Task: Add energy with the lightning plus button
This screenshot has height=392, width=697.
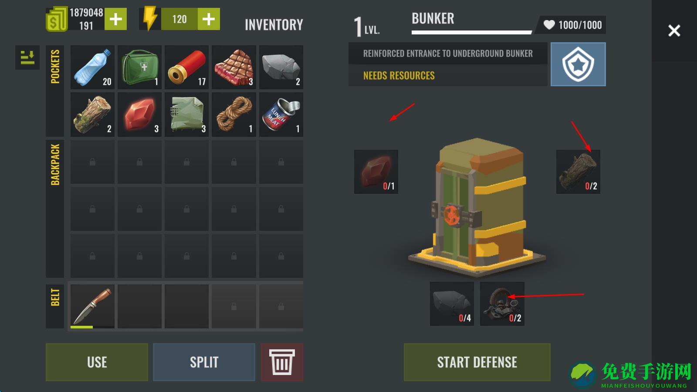Action: [x=209, y=19]
